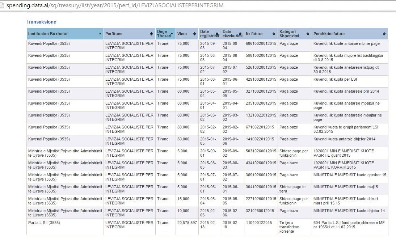The image size is (396, 241).
Task: Click the 15,000 amount cell
Action: 183,199
